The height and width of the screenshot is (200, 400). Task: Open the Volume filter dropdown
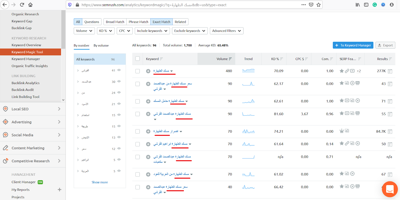point(84,31)
